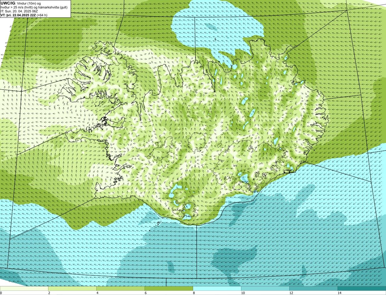386x295 pixels.
Task: Click the '4' label on the colour scale
Action: click(x=97, y=293)
